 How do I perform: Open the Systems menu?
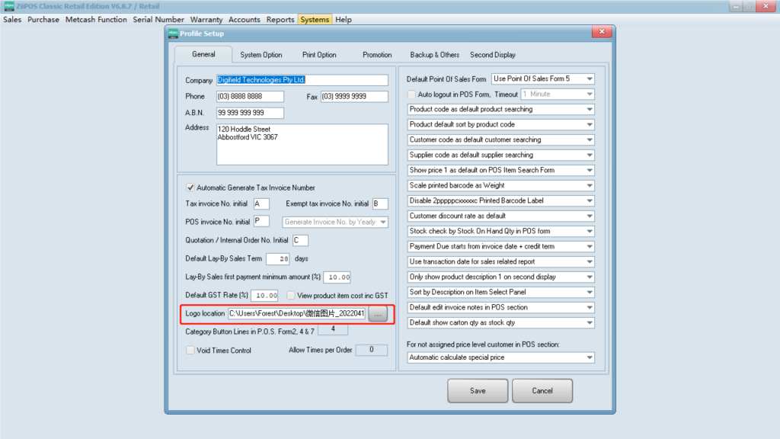coord(315,19)
